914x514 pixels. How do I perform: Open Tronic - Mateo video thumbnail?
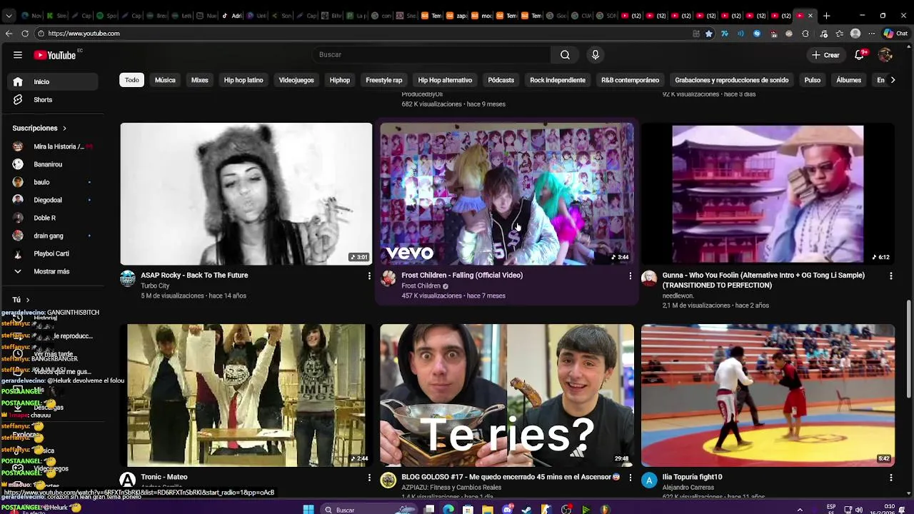tap(246, 395)
